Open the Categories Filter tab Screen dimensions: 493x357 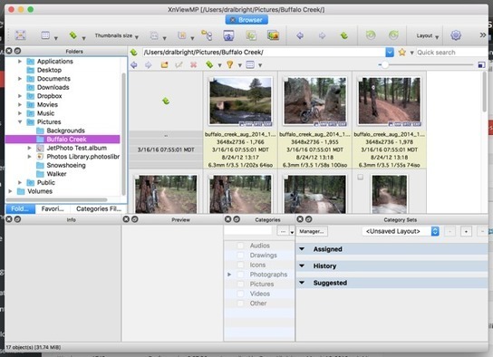pyautogui.click(x=99, y=208)
